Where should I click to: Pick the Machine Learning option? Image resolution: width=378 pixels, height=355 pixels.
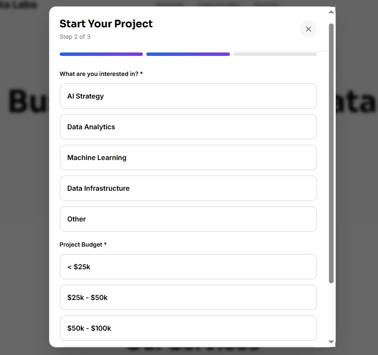188,157
